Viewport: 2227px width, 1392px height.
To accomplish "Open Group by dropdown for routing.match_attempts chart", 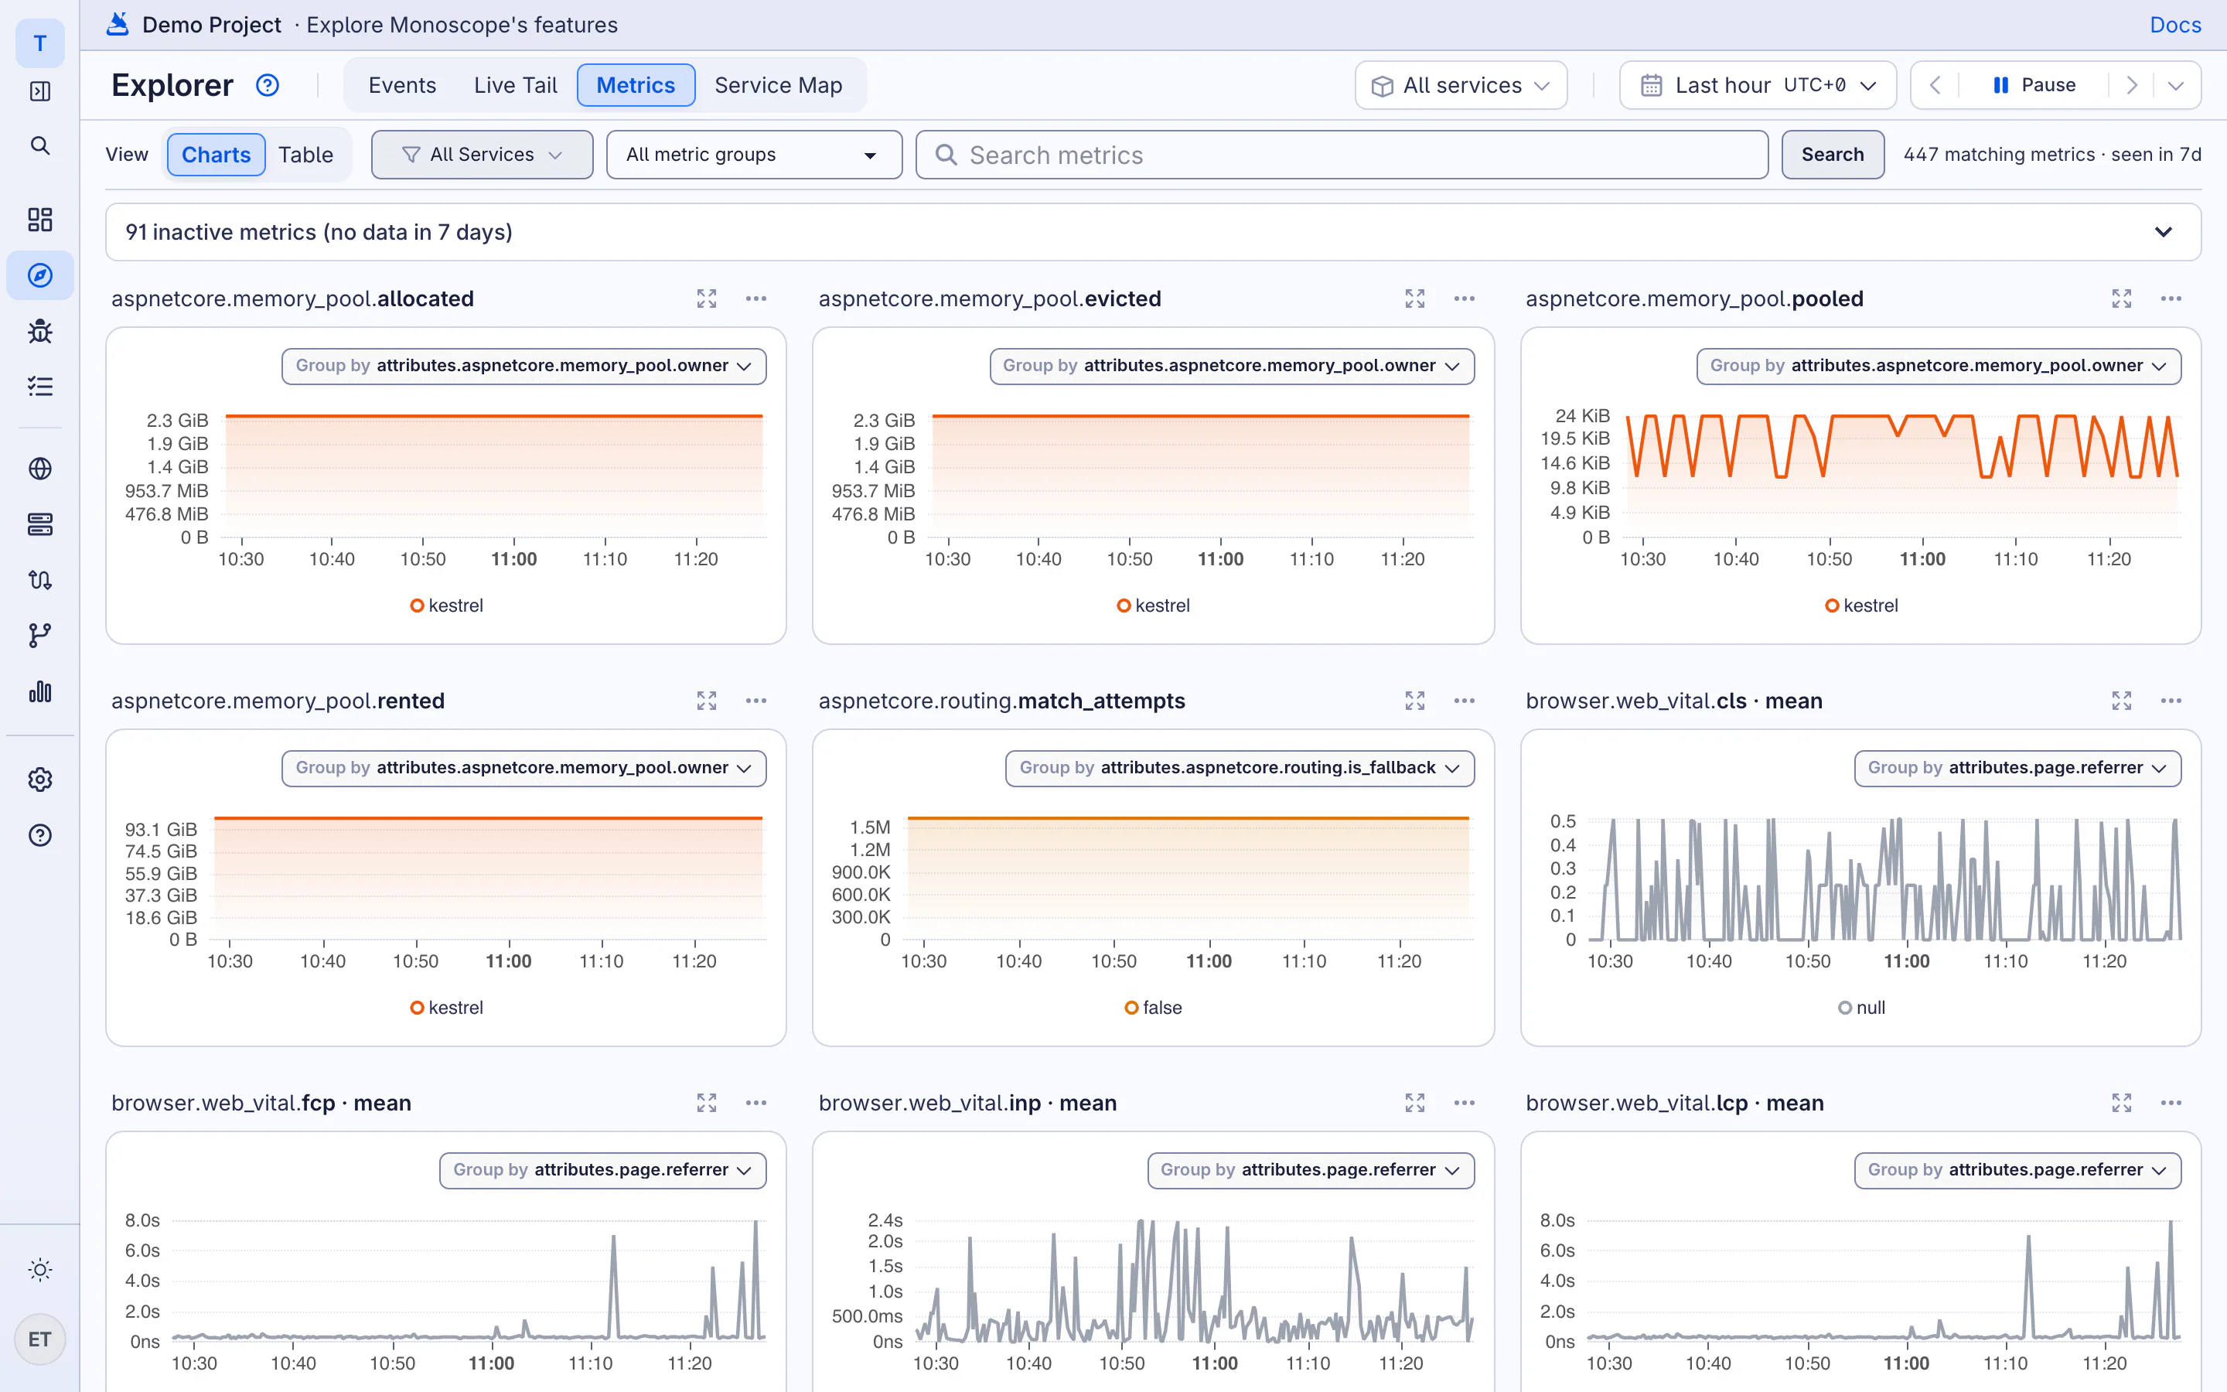I will coord(1240,768).
